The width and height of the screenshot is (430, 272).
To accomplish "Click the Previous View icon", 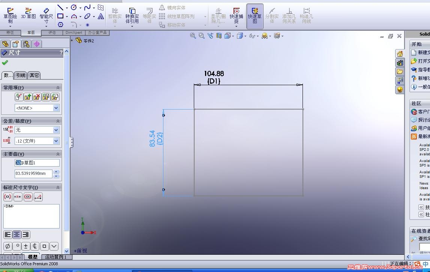I will pos(210,35).
